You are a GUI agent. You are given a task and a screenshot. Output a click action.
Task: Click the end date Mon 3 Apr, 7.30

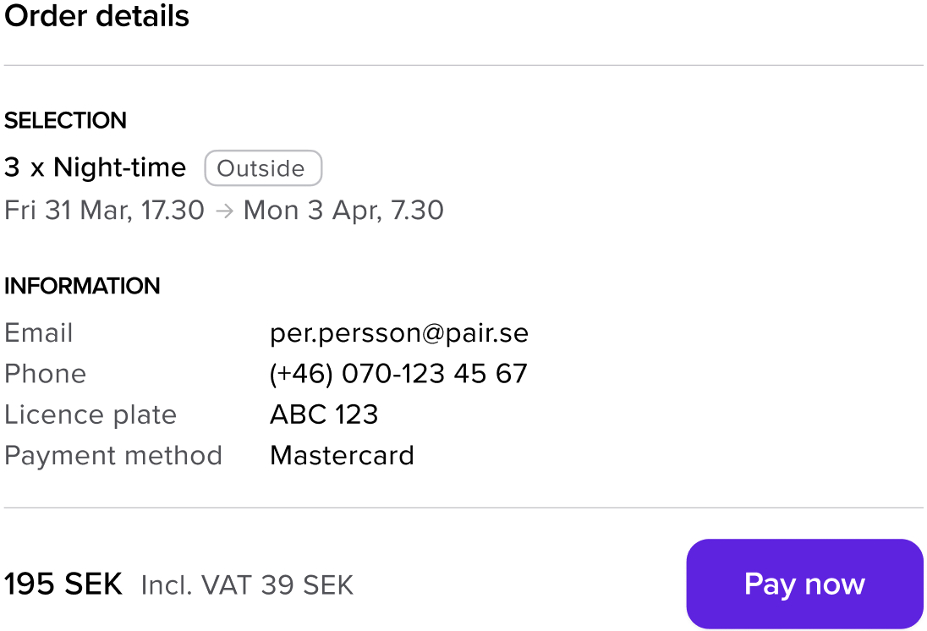point(343,211)
